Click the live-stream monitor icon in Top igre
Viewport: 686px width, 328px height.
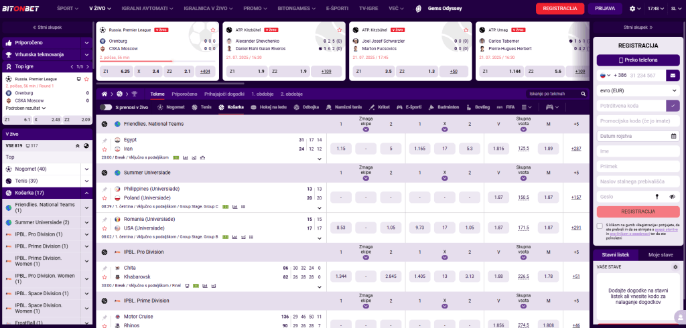click(79, 79)
